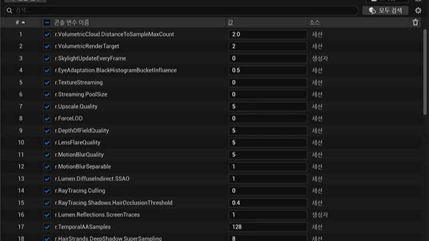Image resolution: width=429 pixels, height=241 pixels.
Task: Uncheck r.VolumetricRenderTarget checkbox
Action: point(47,46)
